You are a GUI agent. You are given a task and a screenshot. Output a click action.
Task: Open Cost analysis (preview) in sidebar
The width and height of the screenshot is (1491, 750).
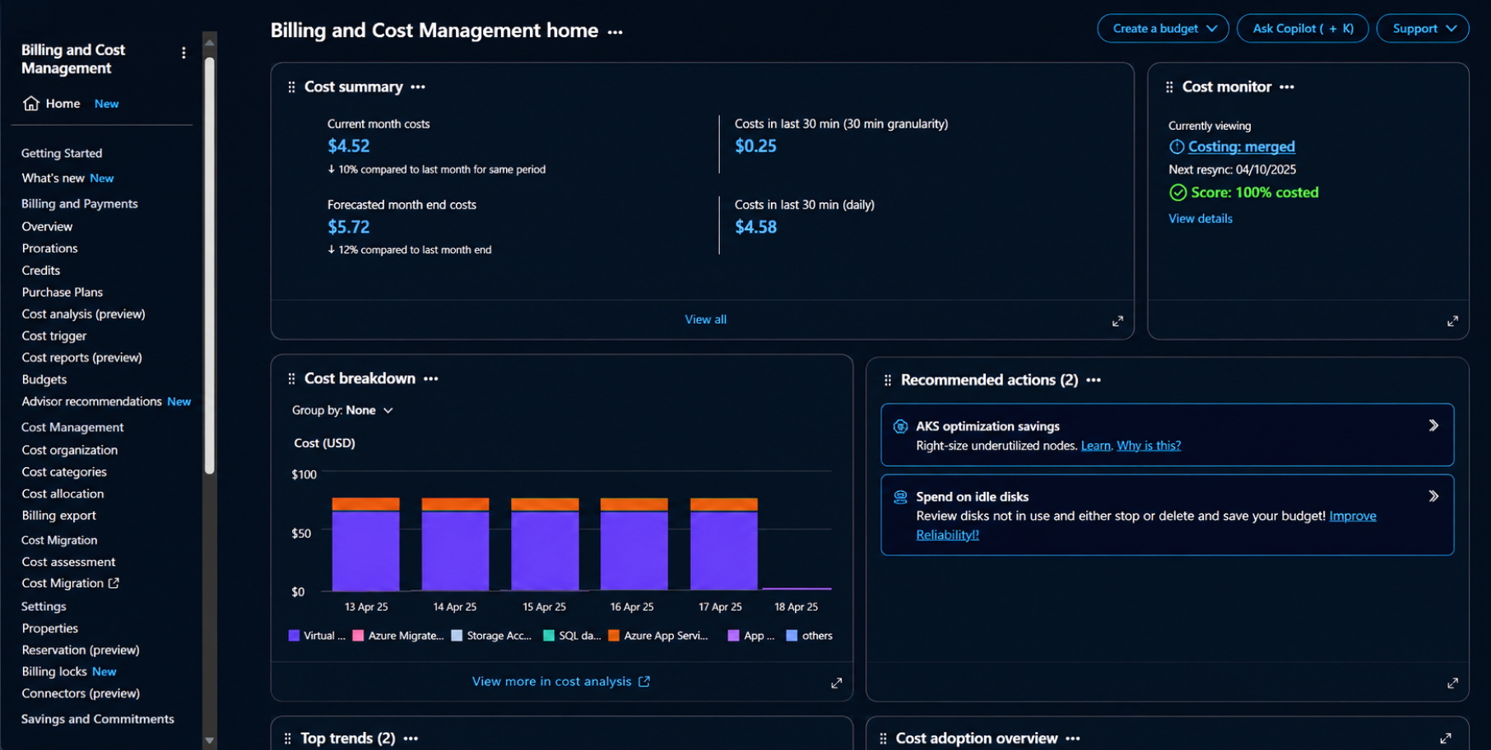(x=83, y=313)
